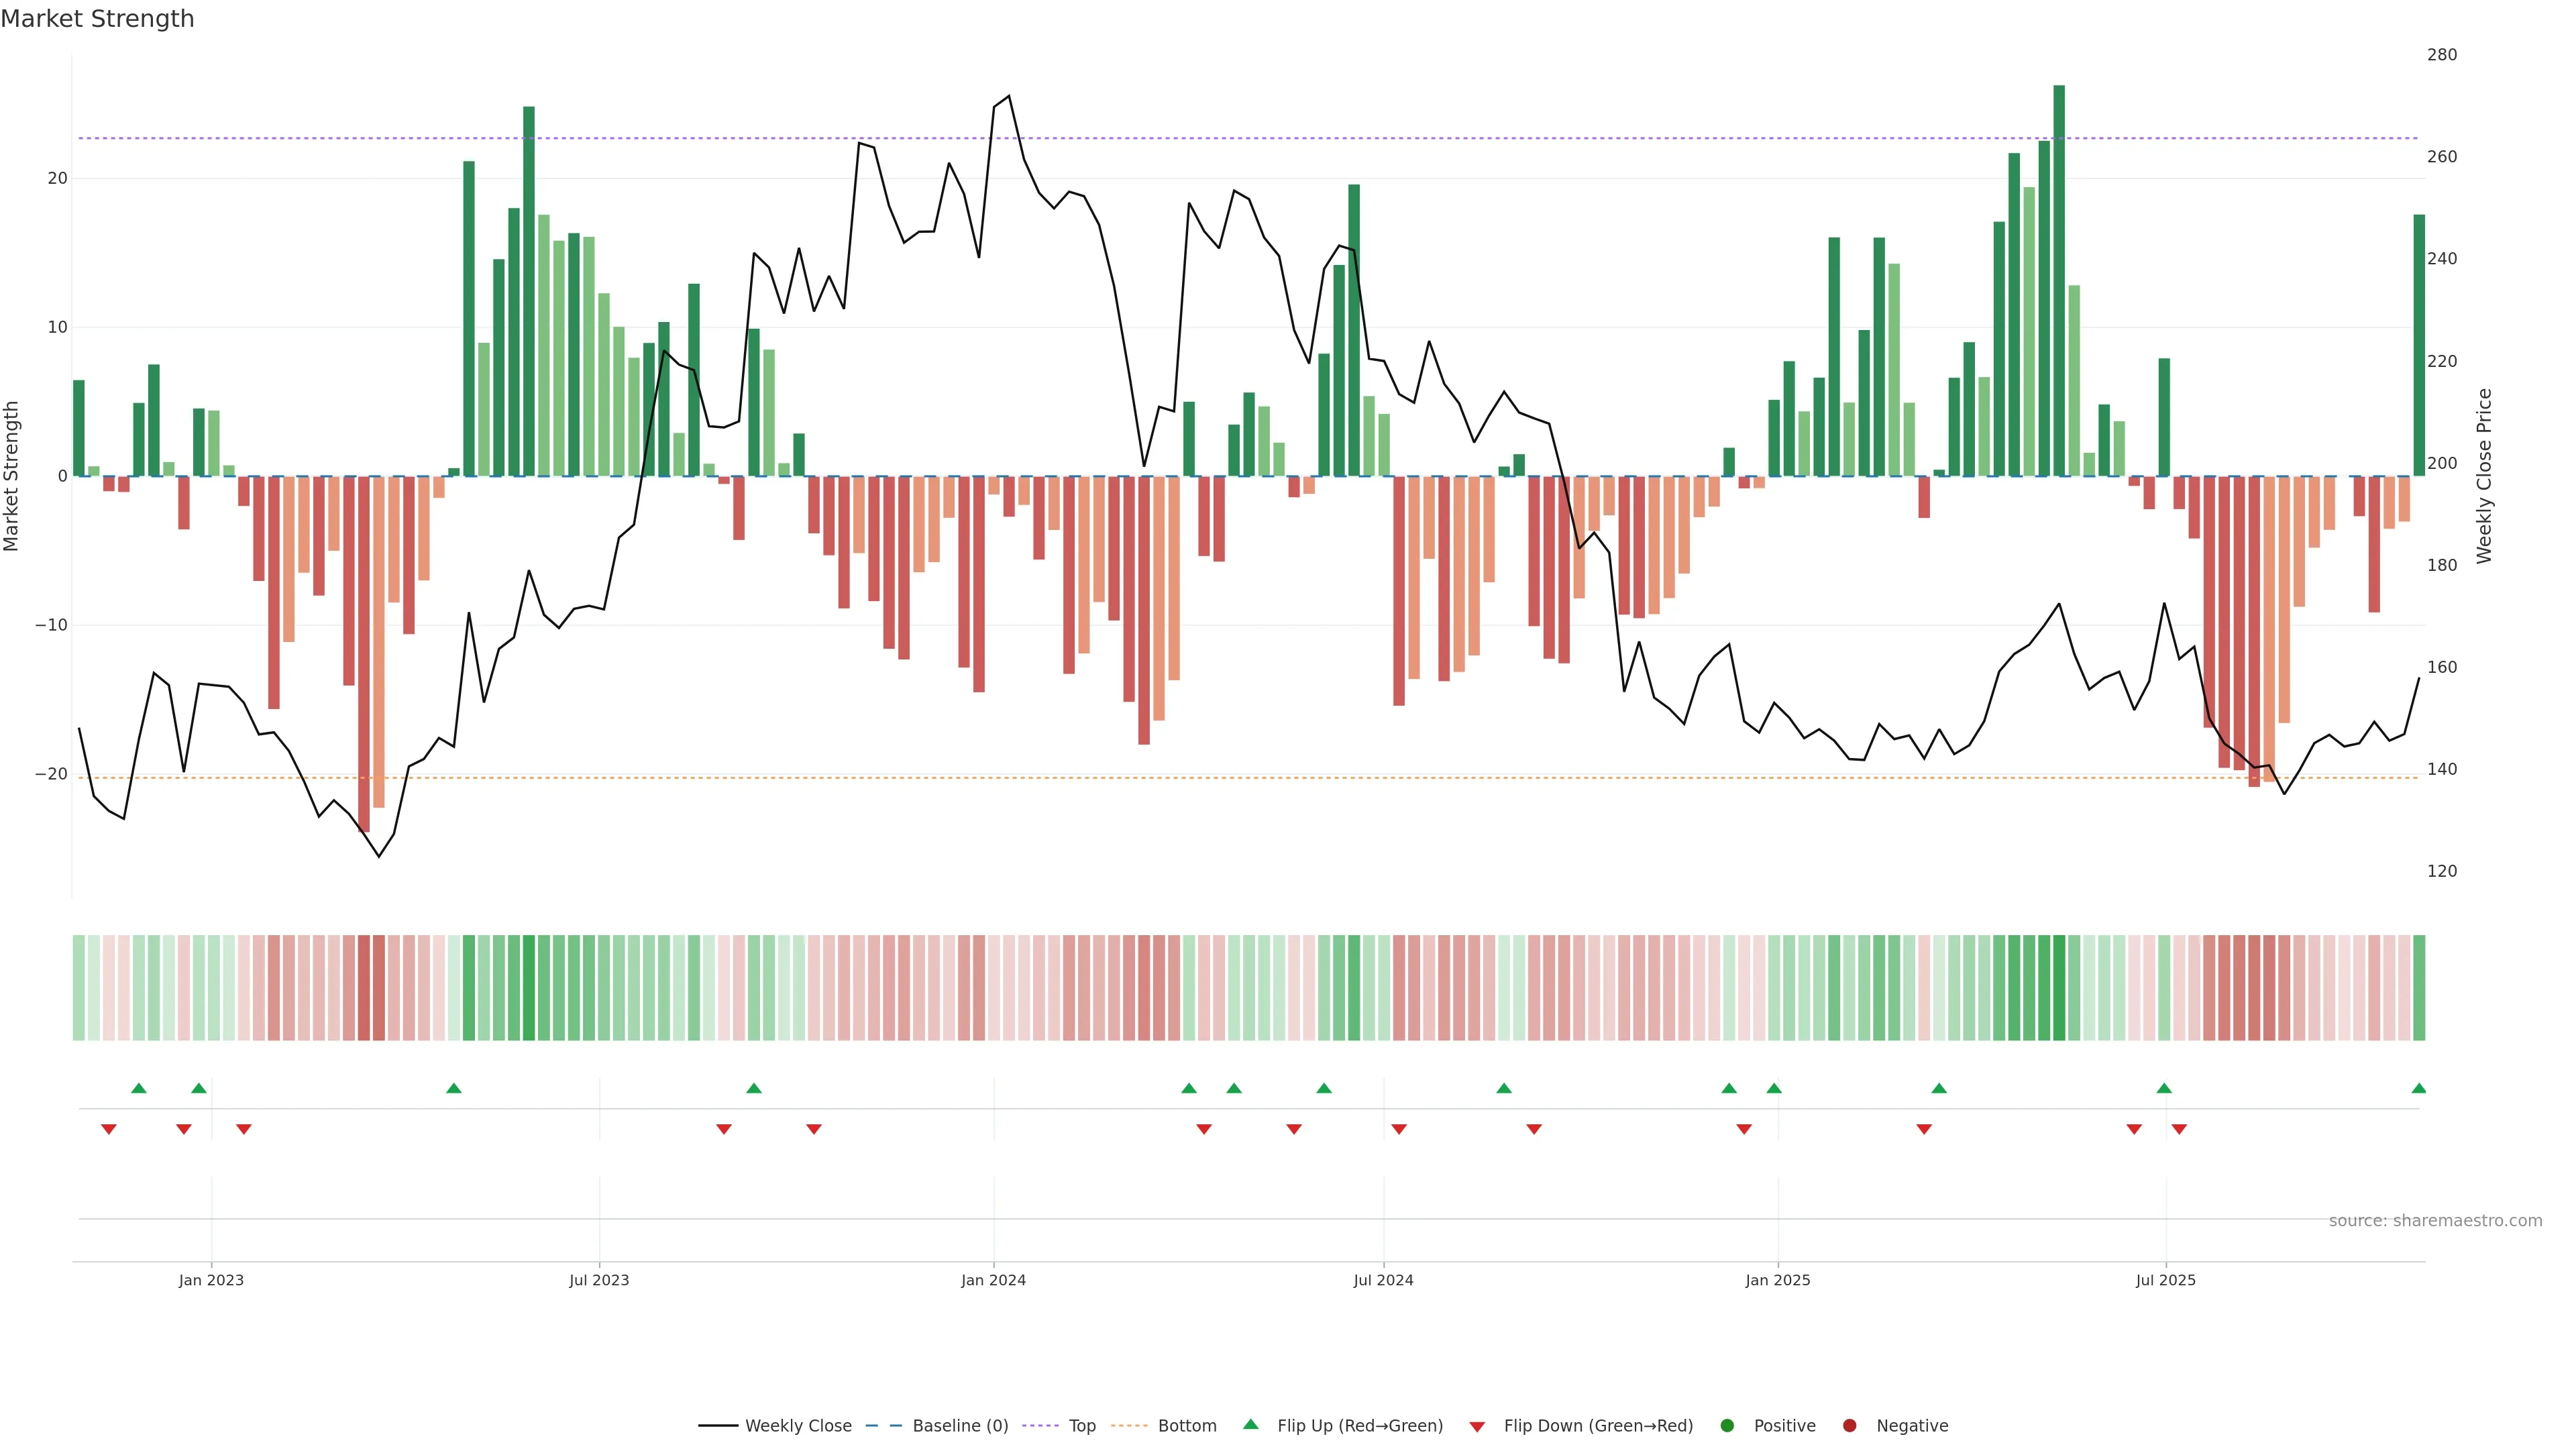
Task: Click the rightmost green flip-up triangle marker
Action: tap(2418, 1088)
